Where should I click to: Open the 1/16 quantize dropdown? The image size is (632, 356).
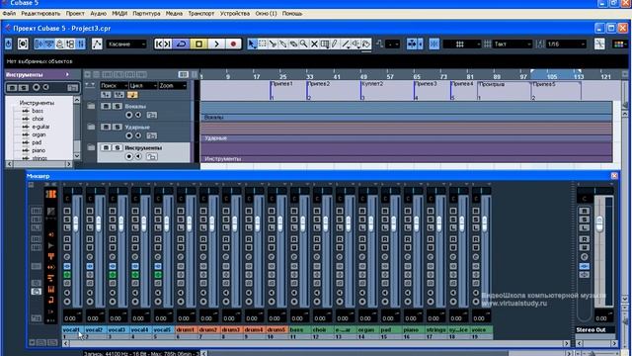pos(566,44)
